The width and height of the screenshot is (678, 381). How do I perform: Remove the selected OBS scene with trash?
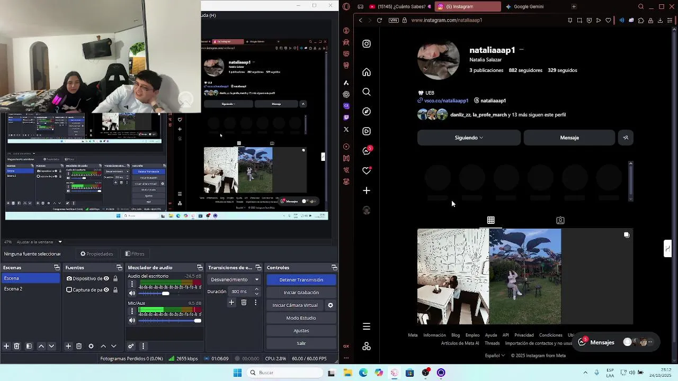coord(17,346)
